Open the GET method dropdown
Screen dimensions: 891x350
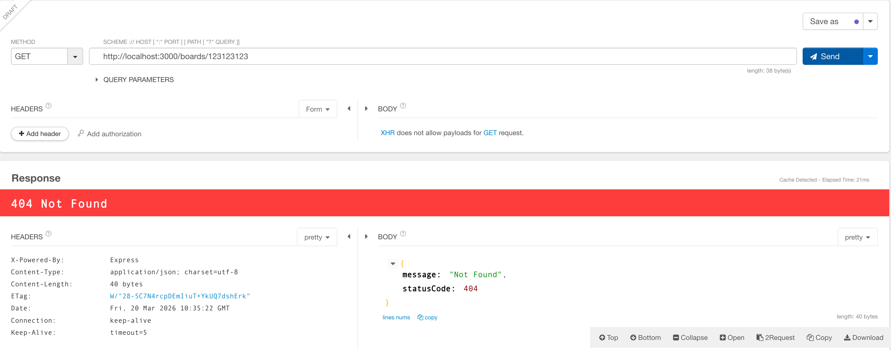pyautogui.click(x=75, y=57)
